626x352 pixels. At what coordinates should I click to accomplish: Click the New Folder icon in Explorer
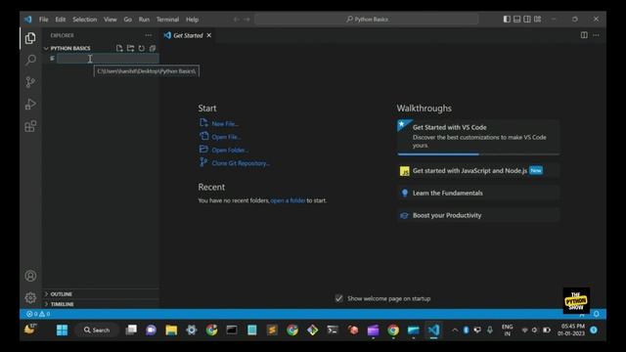point(130,48)
